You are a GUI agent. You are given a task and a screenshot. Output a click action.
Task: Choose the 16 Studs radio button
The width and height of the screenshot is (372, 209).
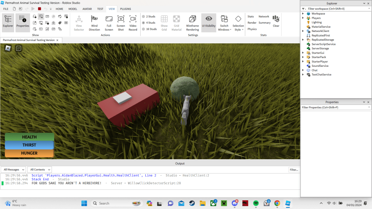(x=143, y=29)
